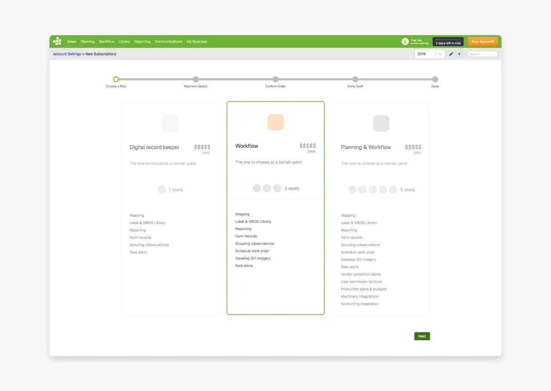Click the Agworld logo icon

click(57, 41)
